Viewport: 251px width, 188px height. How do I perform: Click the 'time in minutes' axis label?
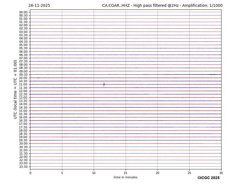tap(125, 177)
